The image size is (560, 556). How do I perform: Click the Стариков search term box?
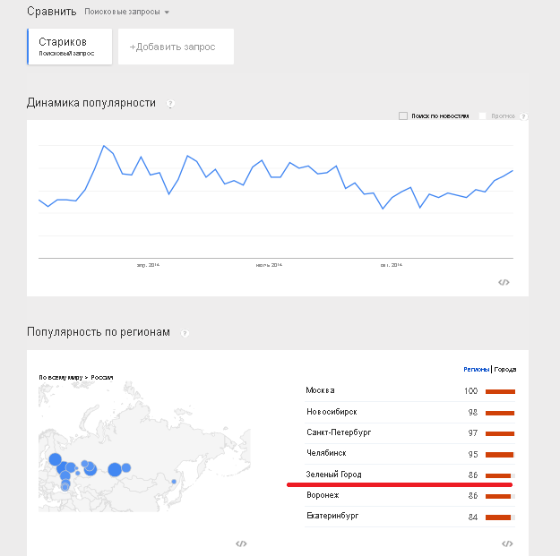tap(70, 47)
